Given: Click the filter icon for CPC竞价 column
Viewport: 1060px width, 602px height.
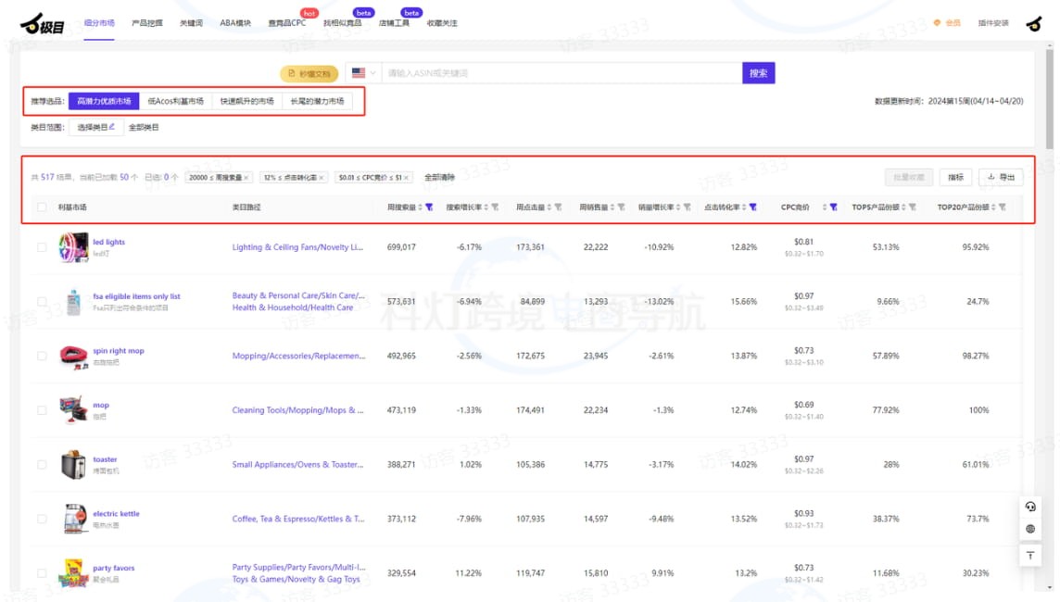Looking at the screenshot, I should point(833,207).
